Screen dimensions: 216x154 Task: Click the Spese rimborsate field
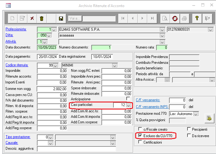coord(117,88)
